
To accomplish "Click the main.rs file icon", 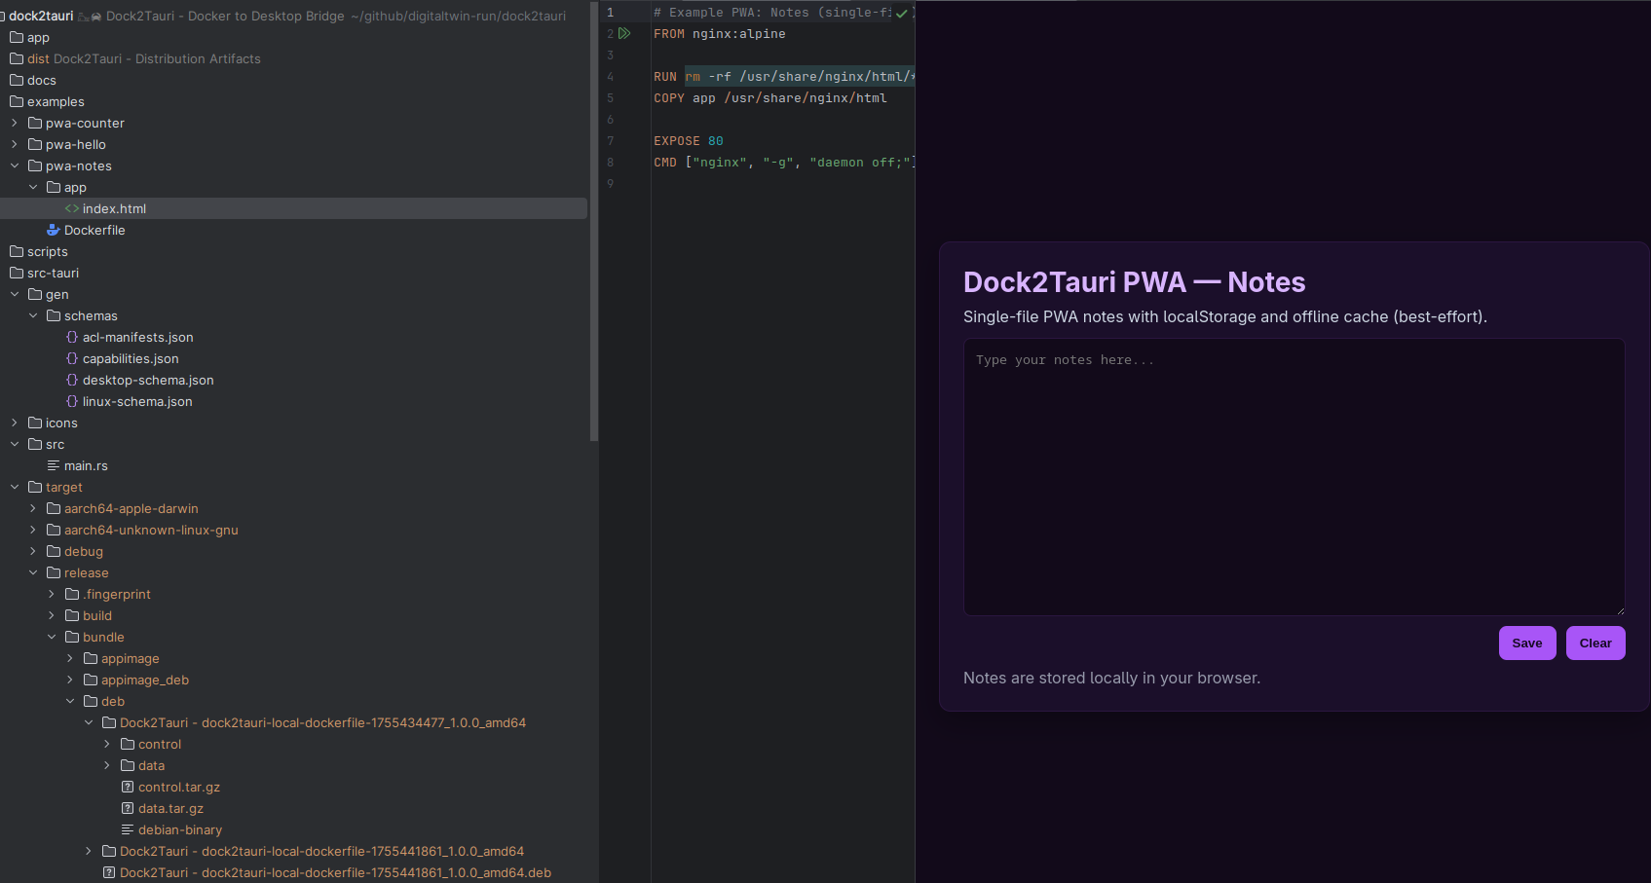I will click(54, 465).
